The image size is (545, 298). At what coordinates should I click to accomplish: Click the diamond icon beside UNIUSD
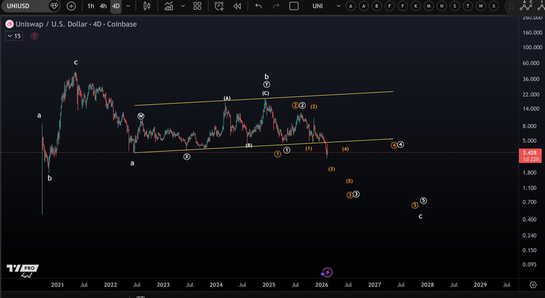(54, 6)
